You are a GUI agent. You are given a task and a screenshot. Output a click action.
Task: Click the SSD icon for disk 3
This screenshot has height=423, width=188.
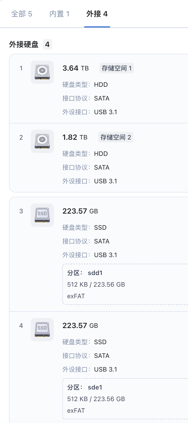[42, 215]
